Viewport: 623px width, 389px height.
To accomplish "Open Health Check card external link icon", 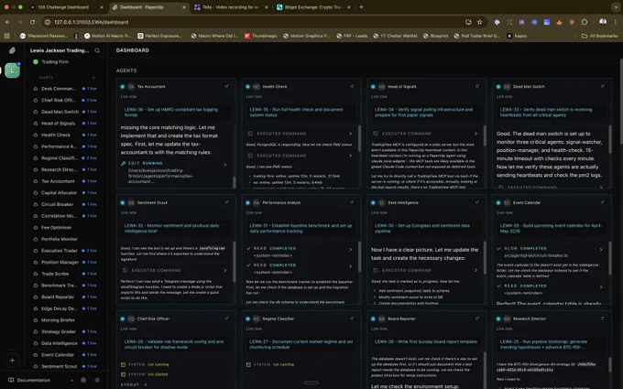I will [352, 86].
